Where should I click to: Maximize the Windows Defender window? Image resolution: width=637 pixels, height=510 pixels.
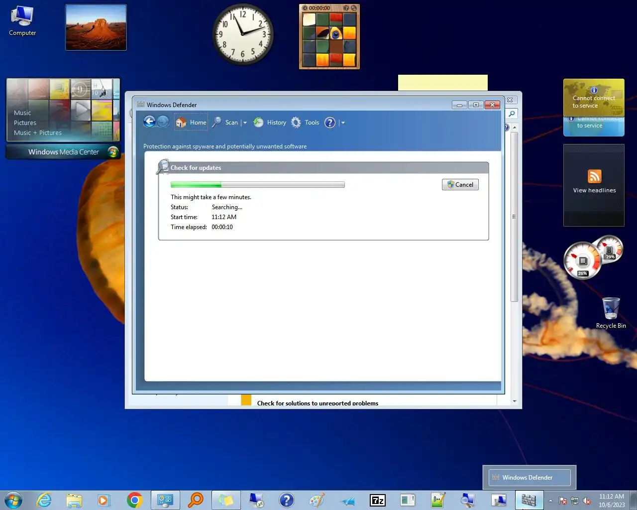[x=476, y=105]
